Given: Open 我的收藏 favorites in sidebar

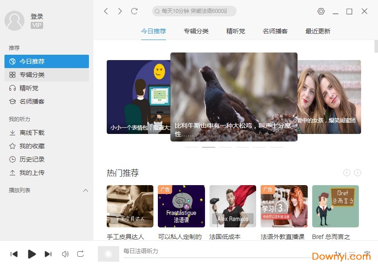Looking at the screenshot, I should click(32, 146).
